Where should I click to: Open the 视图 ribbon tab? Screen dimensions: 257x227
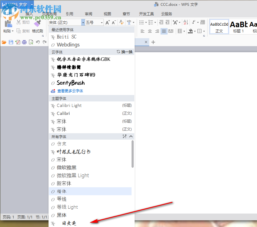[107, 14]
